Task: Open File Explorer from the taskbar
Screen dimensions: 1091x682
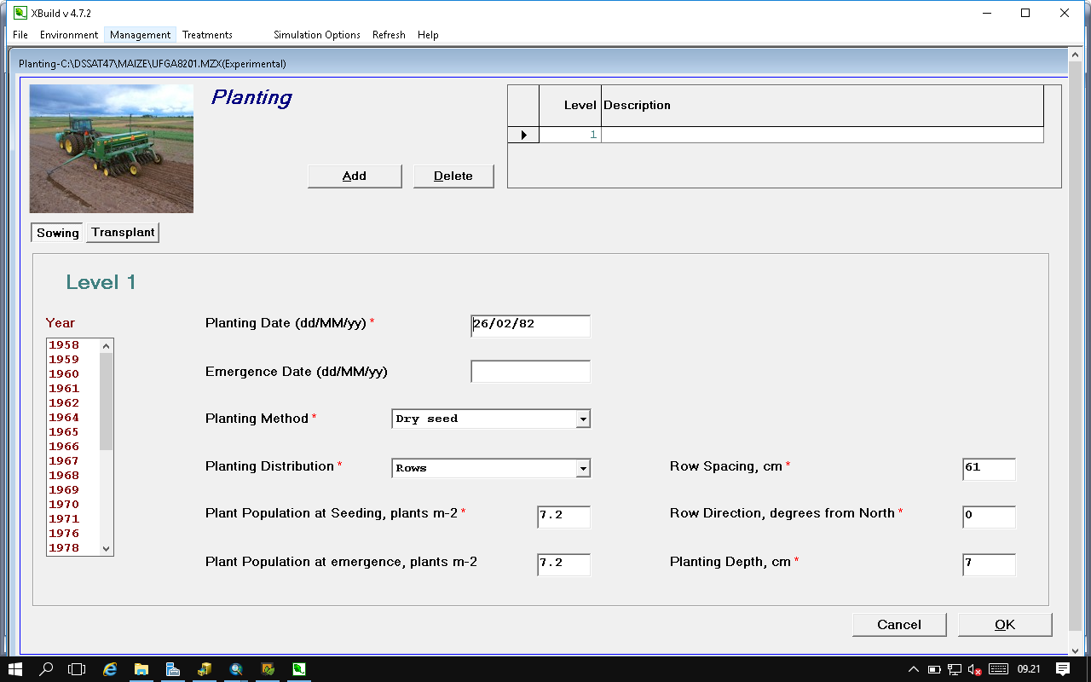Action: [x=141, y=669]
